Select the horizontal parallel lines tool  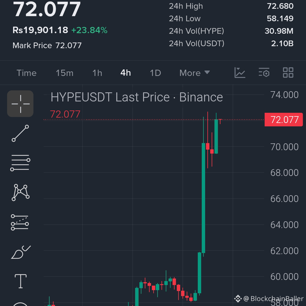(20, 163)
